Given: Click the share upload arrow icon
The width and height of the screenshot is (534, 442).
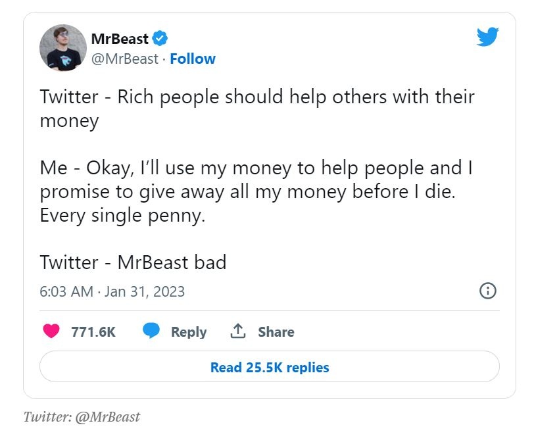Looking at the screenshot, I should tap(237, 331).
